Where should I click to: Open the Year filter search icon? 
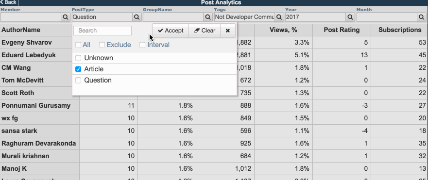coord(350,17)
